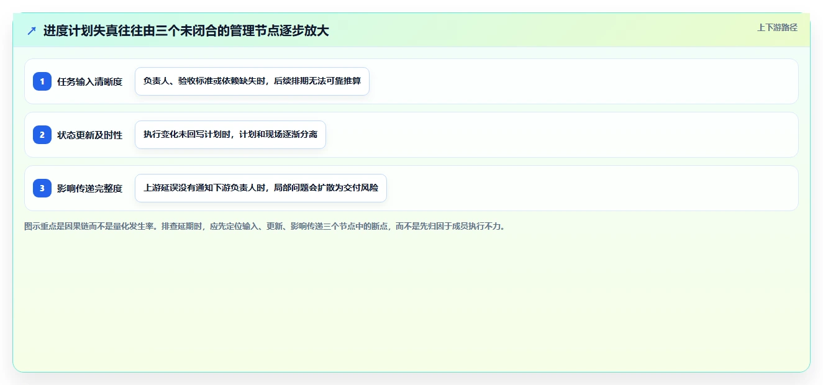
Task: Click the 上下游路径 label in the header
Action: (x=777, y=27)
